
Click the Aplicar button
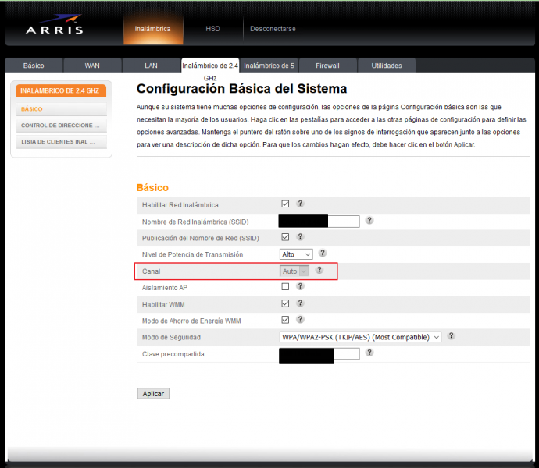pos(153,393)
